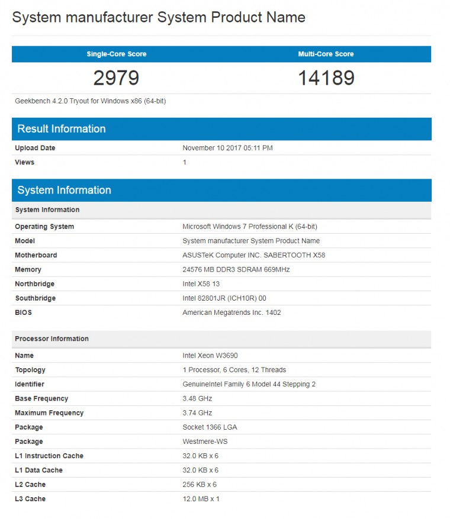Click the L1 Data Cache label

[x=38, y=470]
